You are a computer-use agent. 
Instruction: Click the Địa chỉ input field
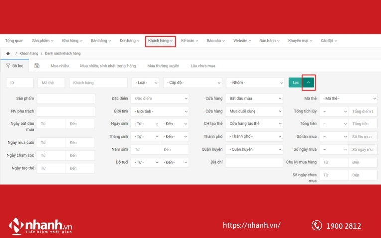(x=254, y=162)
